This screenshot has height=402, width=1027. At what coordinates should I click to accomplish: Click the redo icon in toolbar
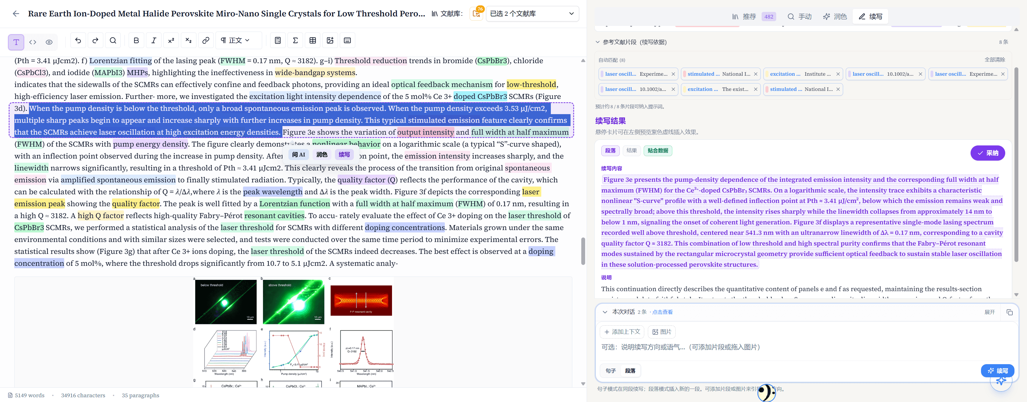(95, 41)
